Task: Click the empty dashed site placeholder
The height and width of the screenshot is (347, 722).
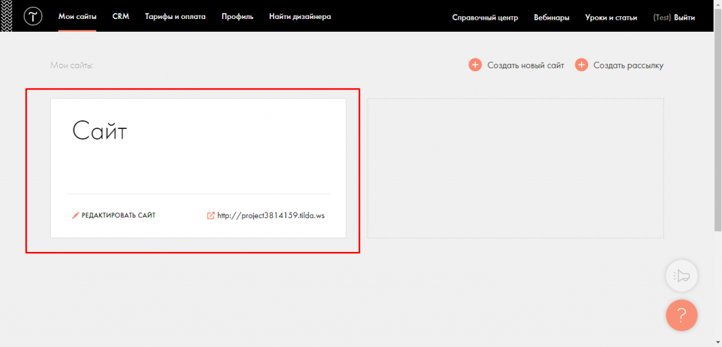Action: click(x=515, y=168)
